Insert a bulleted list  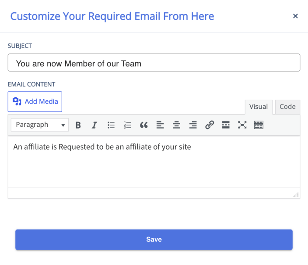(x=111, y=125)
